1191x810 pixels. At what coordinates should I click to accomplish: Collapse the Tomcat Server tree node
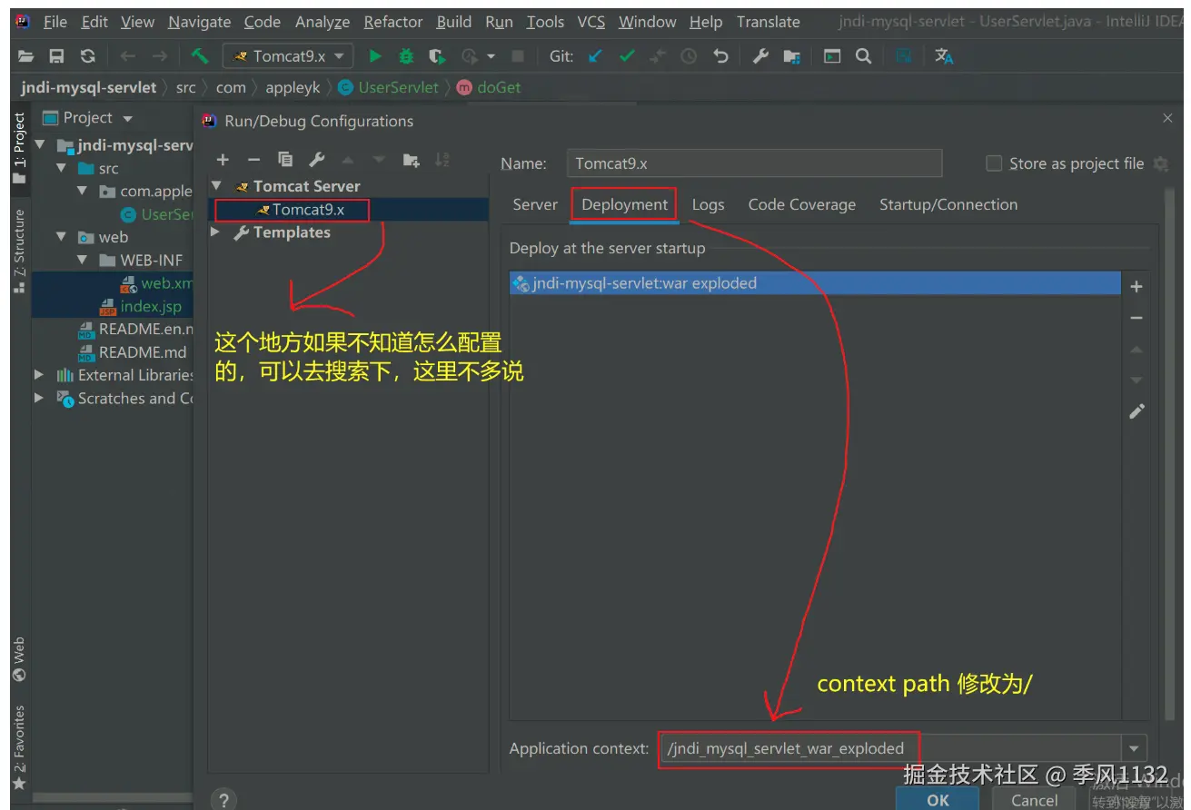pyautogui.click(x=216, y=185)
